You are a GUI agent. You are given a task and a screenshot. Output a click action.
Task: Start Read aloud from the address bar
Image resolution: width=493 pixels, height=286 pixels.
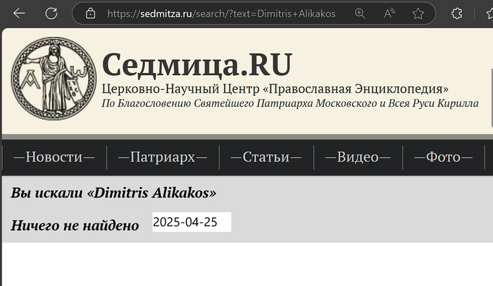point(389,13)
